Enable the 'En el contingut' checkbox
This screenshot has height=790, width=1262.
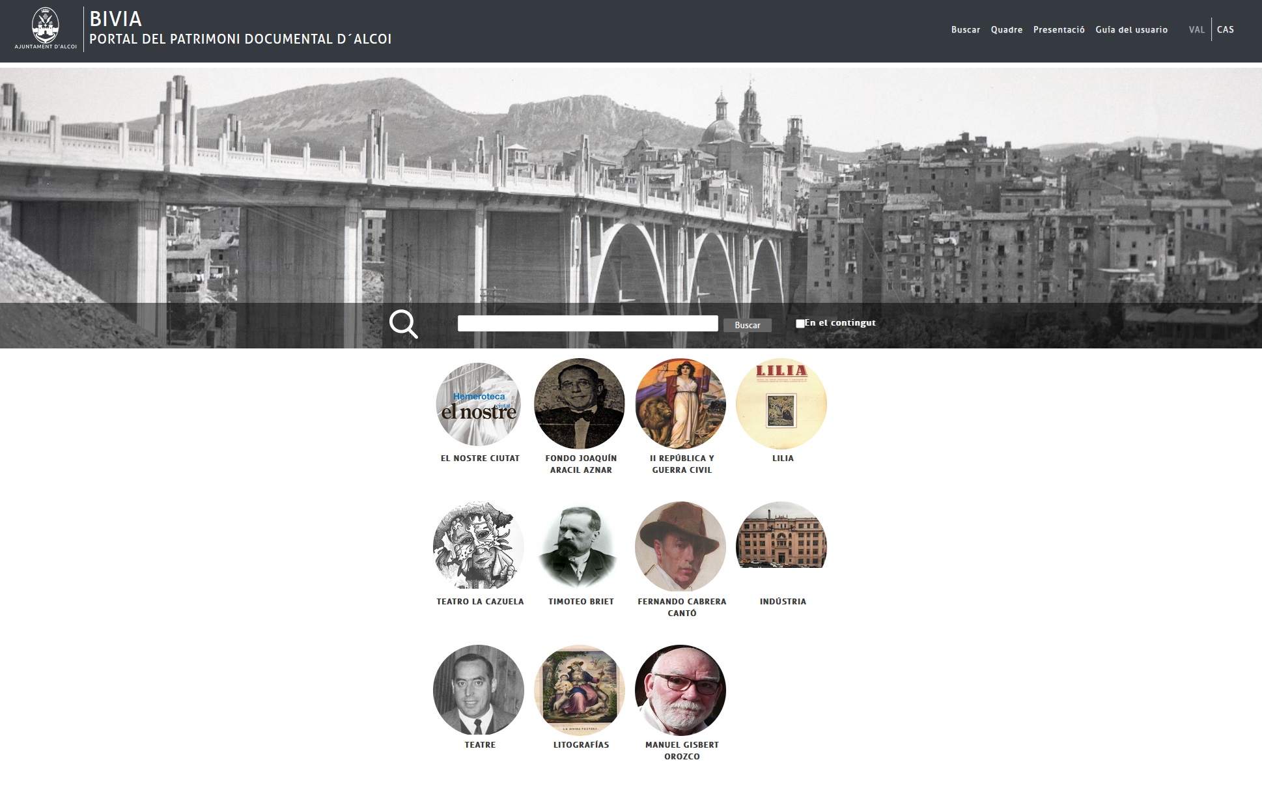pyautogui.click(x=800, y=324)
